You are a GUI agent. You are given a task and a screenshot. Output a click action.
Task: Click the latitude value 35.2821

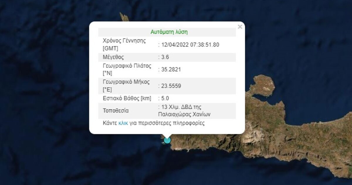click(170, 70)
